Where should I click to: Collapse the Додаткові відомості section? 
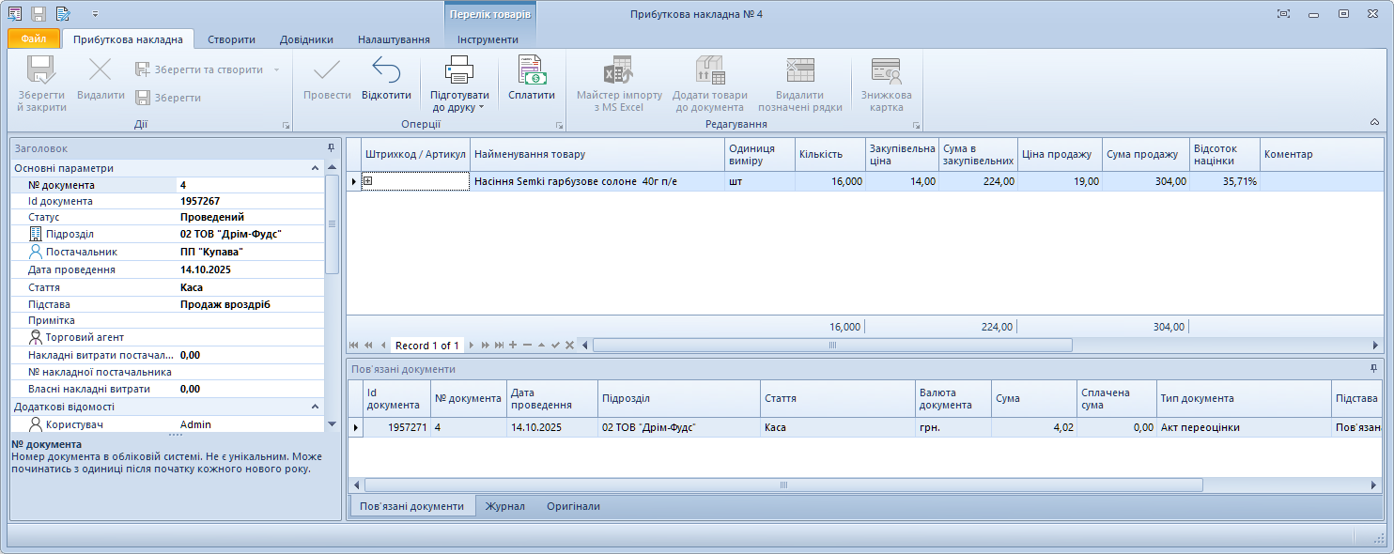pyautogui.click(x=315, y=407)
